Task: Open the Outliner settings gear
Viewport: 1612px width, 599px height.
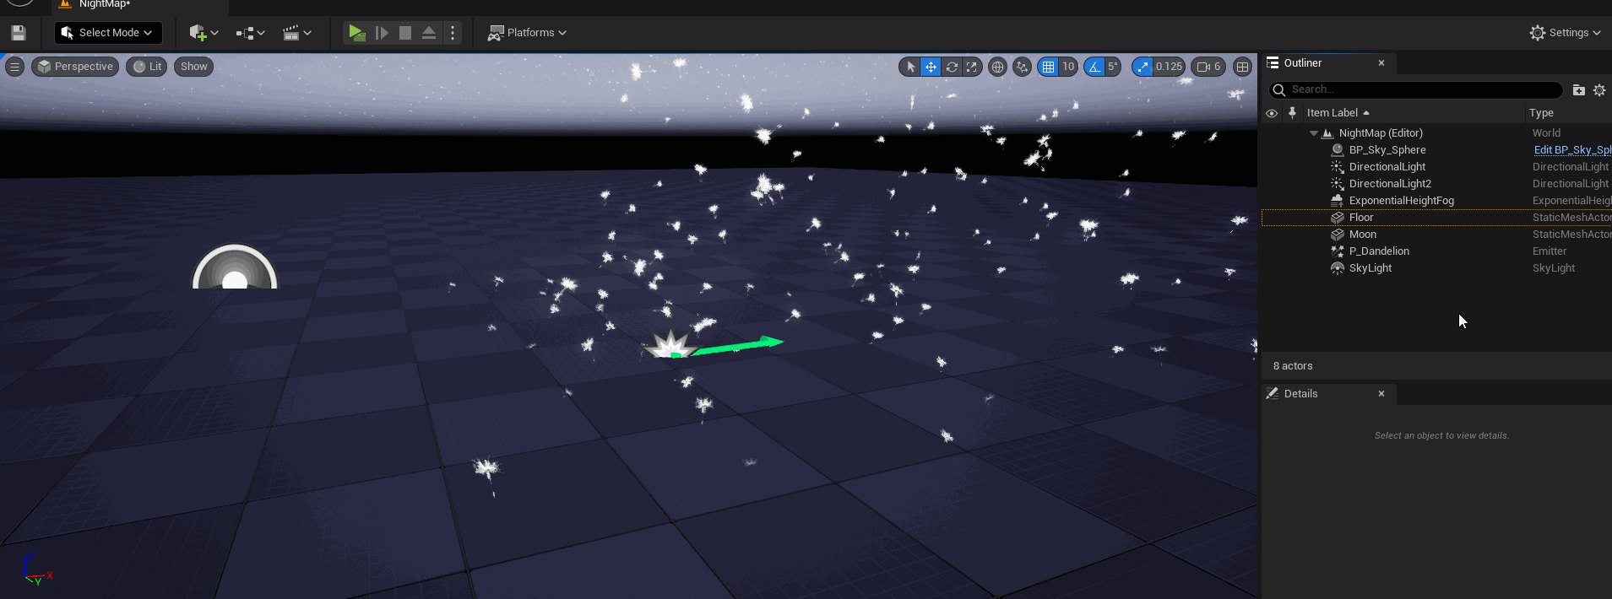Action: [x=1599, y=90]
